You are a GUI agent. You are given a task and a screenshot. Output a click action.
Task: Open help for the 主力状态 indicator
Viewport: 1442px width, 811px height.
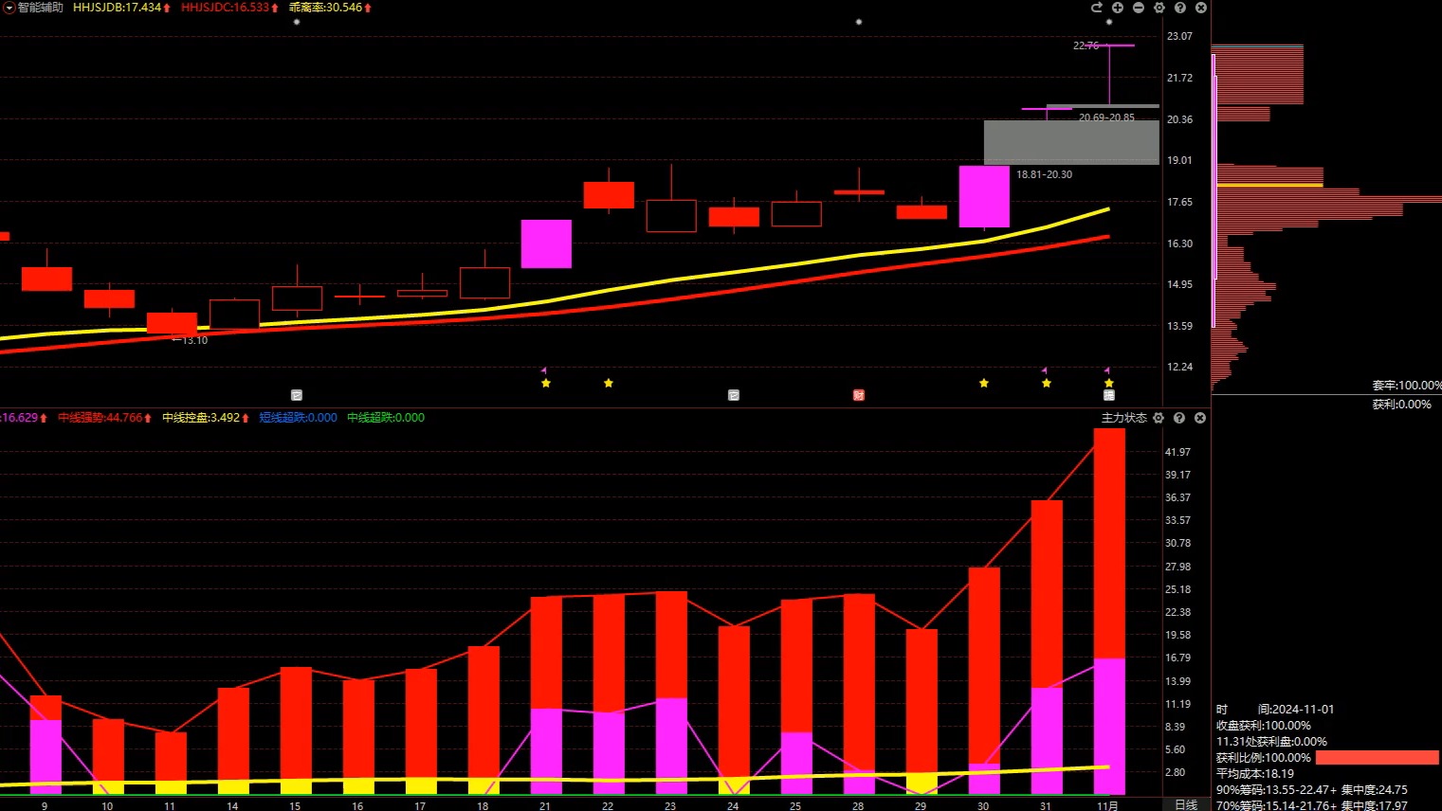click(1179, 418)
